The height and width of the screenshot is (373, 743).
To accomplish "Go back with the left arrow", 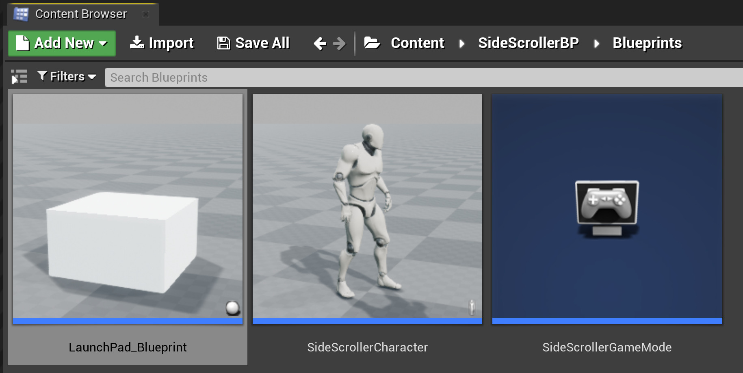I will [x=320, y=43].
